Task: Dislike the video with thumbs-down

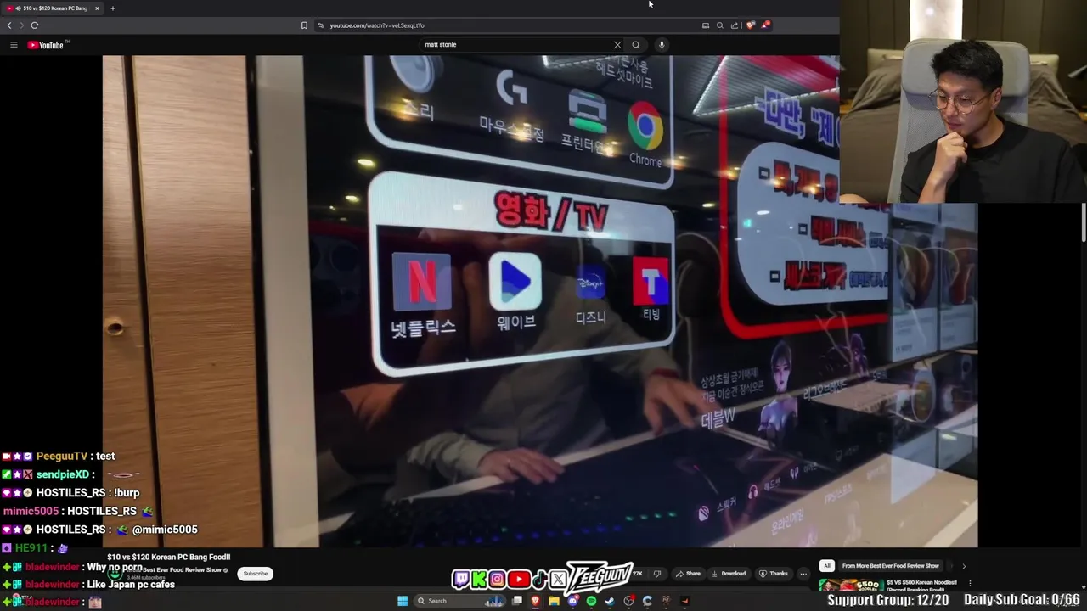Action: click(x=657, y=574)
